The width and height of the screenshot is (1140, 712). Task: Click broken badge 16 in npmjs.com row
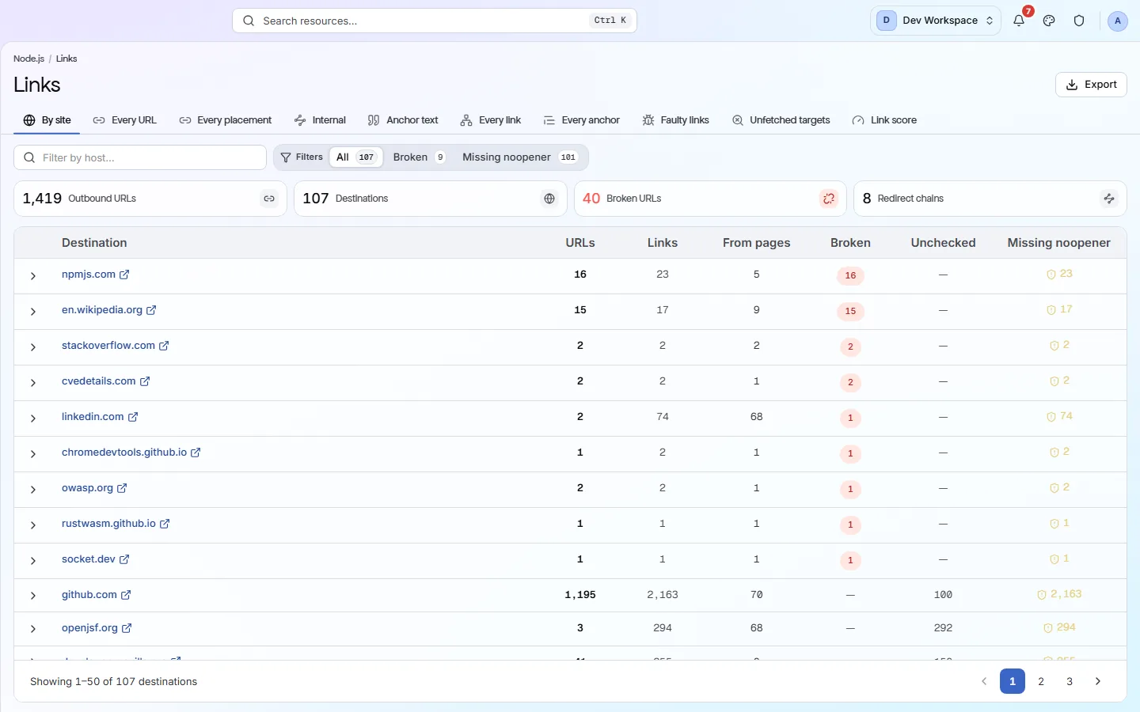850,275
